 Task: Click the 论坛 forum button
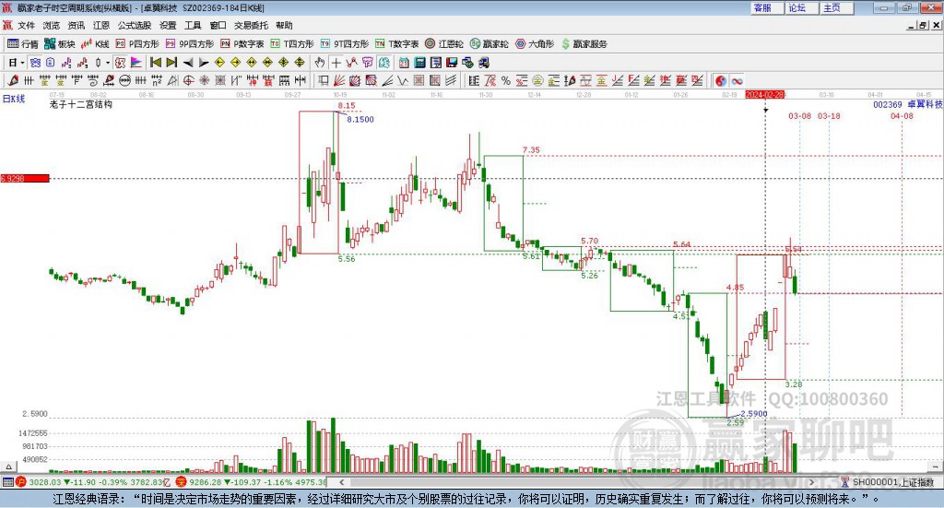pyautogui.click(x=801, y=7)
